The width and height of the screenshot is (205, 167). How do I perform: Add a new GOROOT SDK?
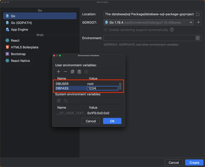[x=198, y=22]
